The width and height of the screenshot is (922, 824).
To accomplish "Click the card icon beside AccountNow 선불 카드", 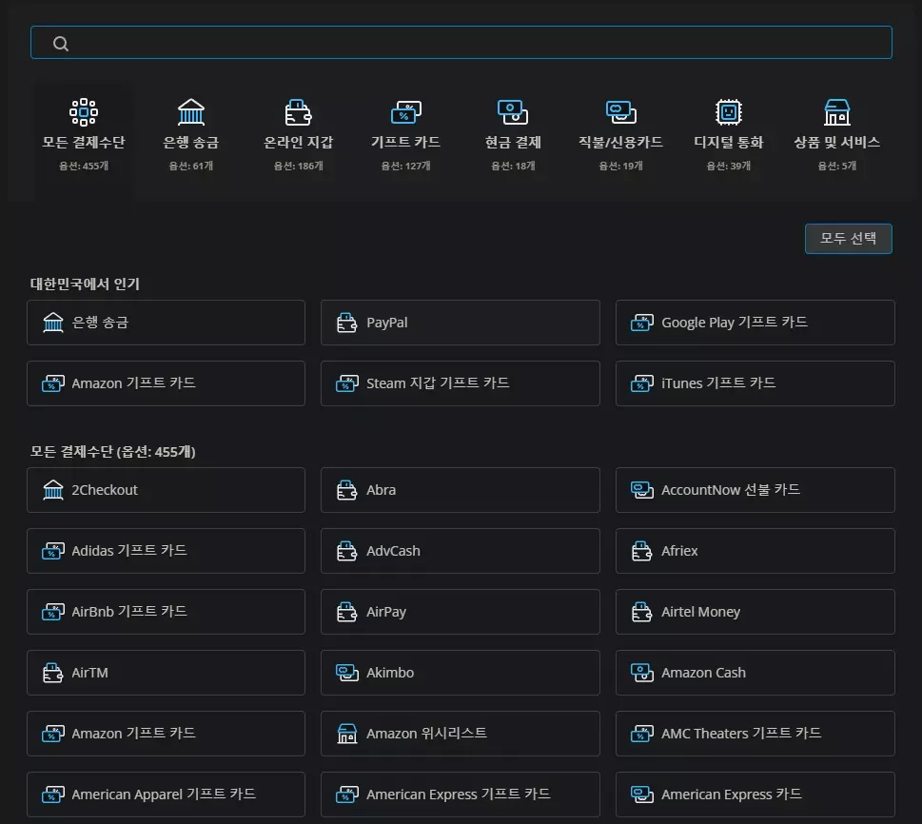I will tap(642, 490).
